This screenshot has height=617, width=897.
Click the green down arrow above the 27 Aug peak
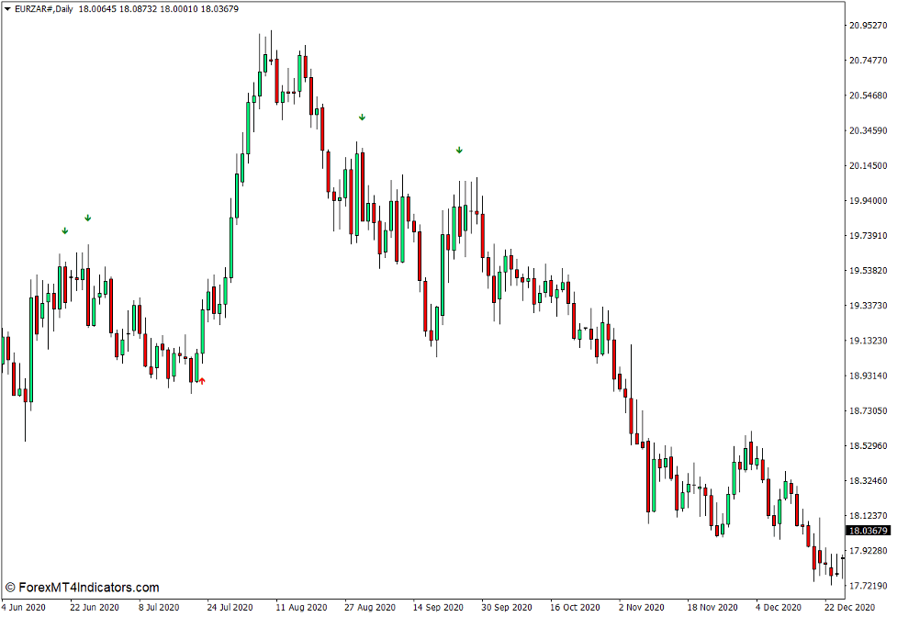tap(362, 118)
